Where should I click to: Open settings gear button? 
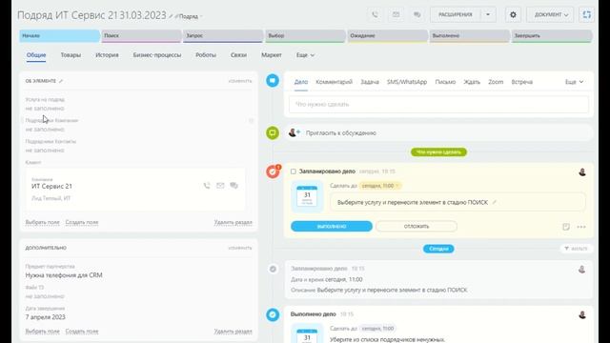(513, 15)
